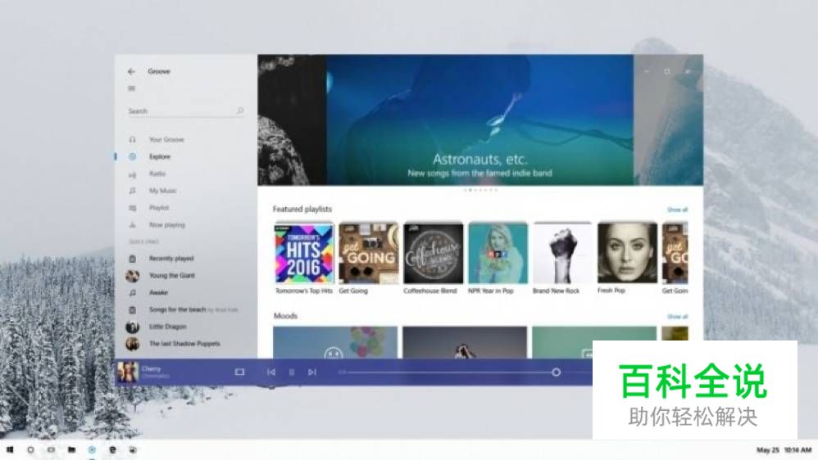Viewport: 818px width, 460px height.
Task: Pause the current song
Action: (x=291, y=372)
